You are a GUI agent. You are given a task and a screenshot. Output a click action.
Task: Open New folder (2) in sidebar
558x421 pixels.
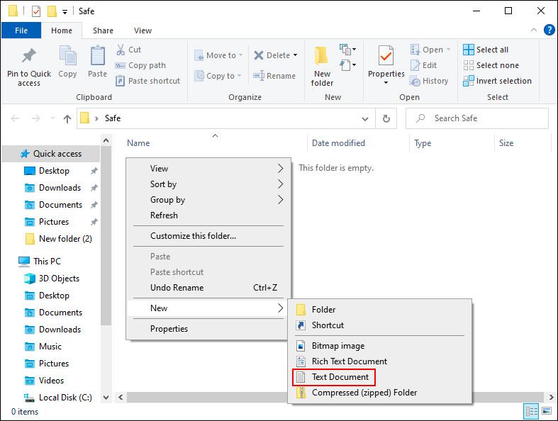coord(59,239)
